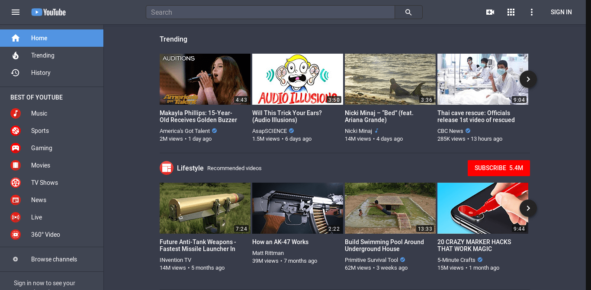Open Nicki Minaj Bed video title
The image size is (591, 290).
(379, 116)
